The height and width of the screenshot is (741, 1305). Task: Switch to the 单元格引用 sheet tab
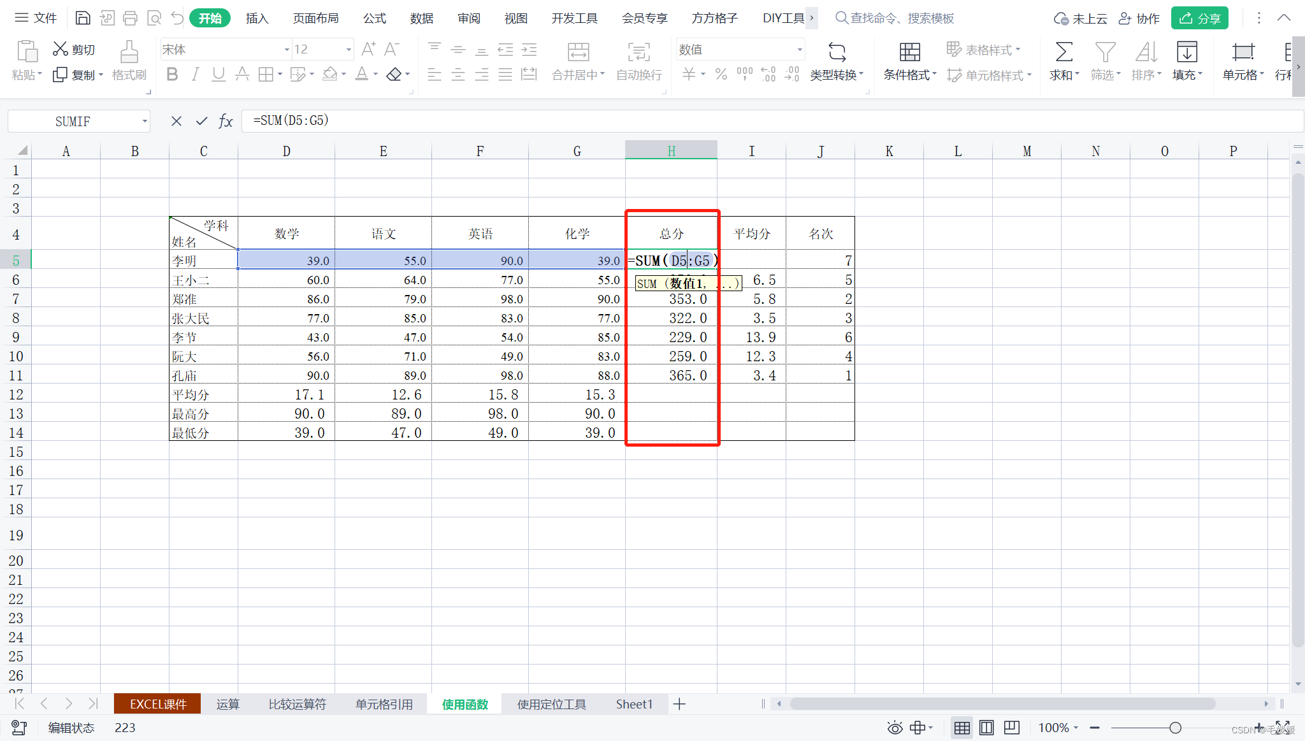click(x=384, y=704)
